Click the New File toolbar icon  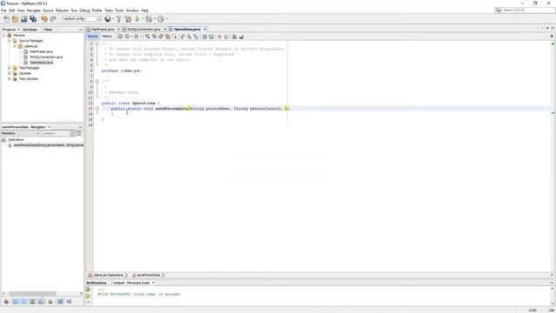click(x=6, y=19)
